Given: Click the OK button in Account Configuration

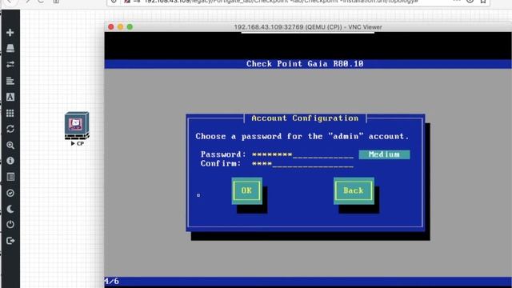Looking at the screenshot, I should coord(247,190).
